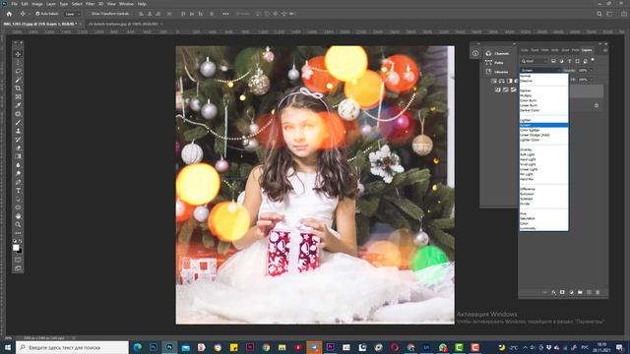
Task: Select the Eraser tool
Action: [18, 148]
